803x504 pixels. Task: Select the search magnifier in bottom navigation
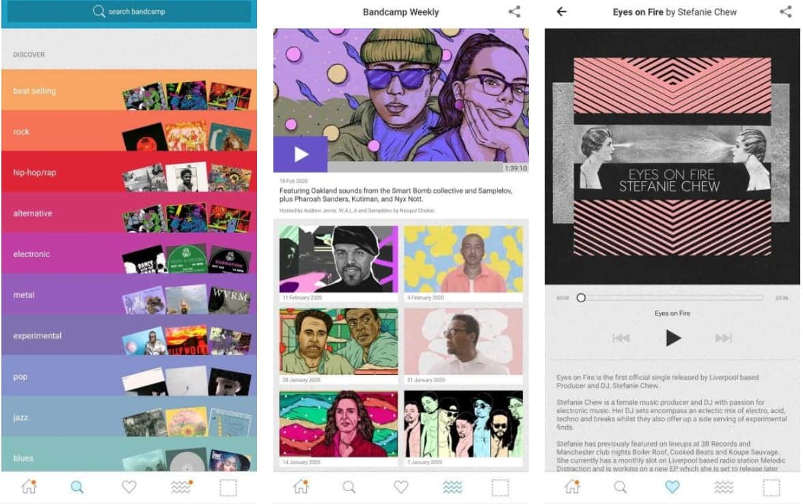coord(77,487)
